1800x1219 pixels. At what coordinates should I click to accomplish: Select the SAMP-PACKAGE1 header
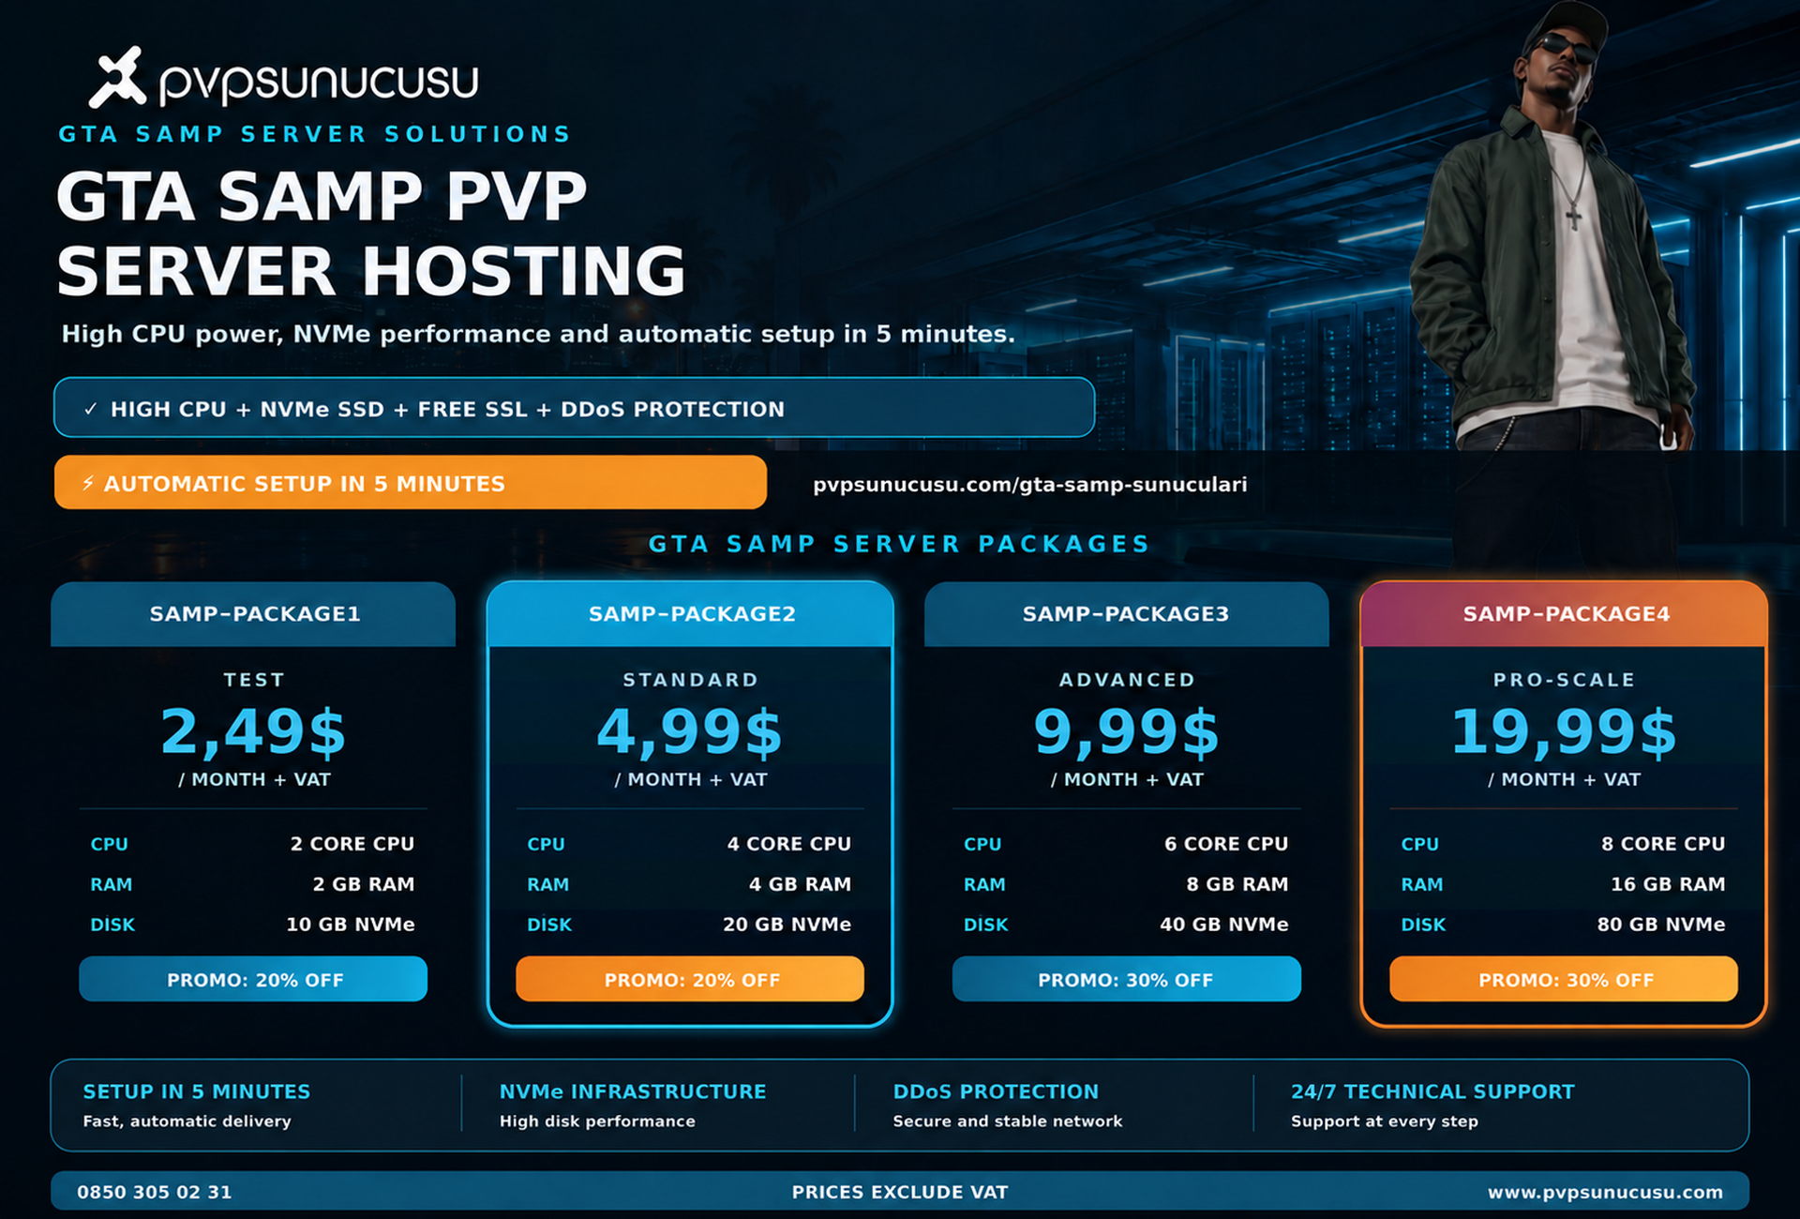pyautogui.click(x=253, y=614)
